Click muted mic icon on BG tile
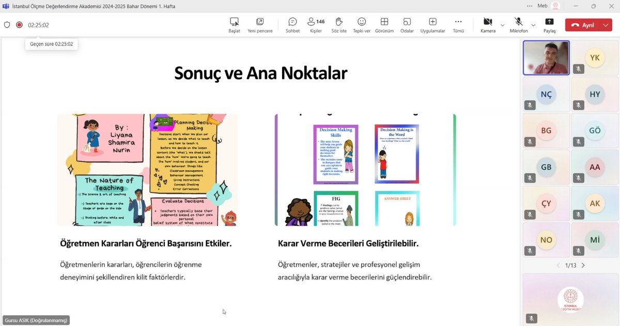Screen dimensions: 620x326 [x=529, y=141]
